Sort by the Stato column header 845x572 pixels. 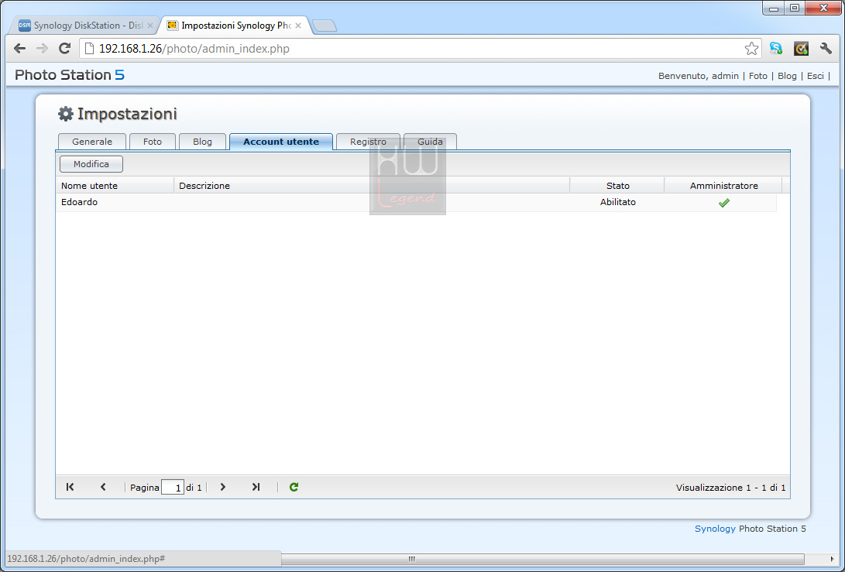[x=617, y=186]
